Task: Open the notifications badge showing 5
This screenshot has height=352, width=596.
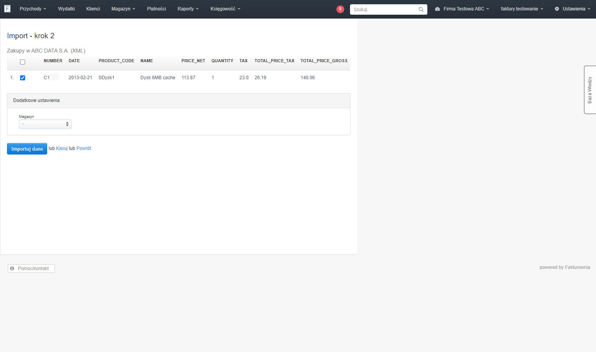Action: click(x=340, y=9)
